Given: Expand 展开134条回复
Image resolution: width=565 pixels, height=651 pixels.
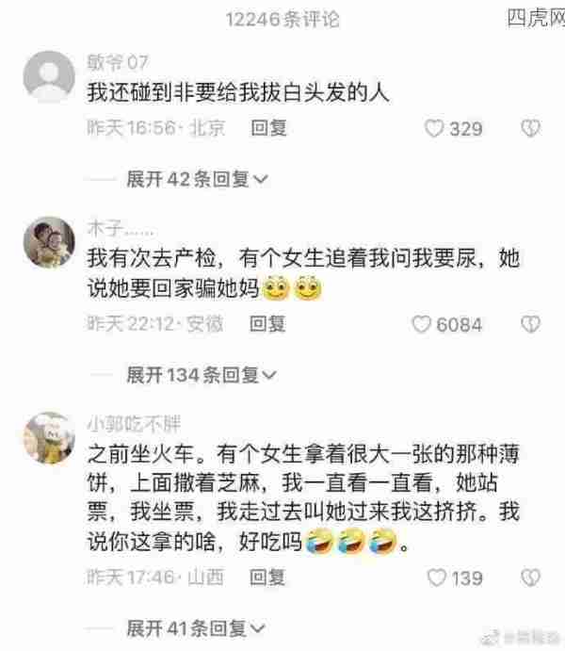Looking at the screenshot, I should click(x=202, y=375).
